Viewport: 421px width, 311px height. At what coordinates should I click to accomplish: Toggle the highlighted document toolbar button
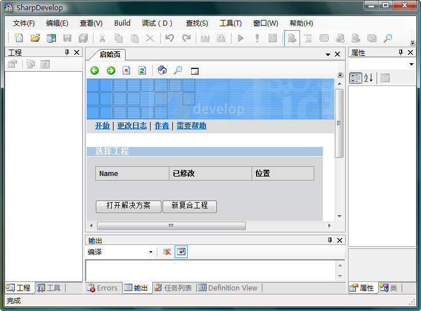[292, 38]
